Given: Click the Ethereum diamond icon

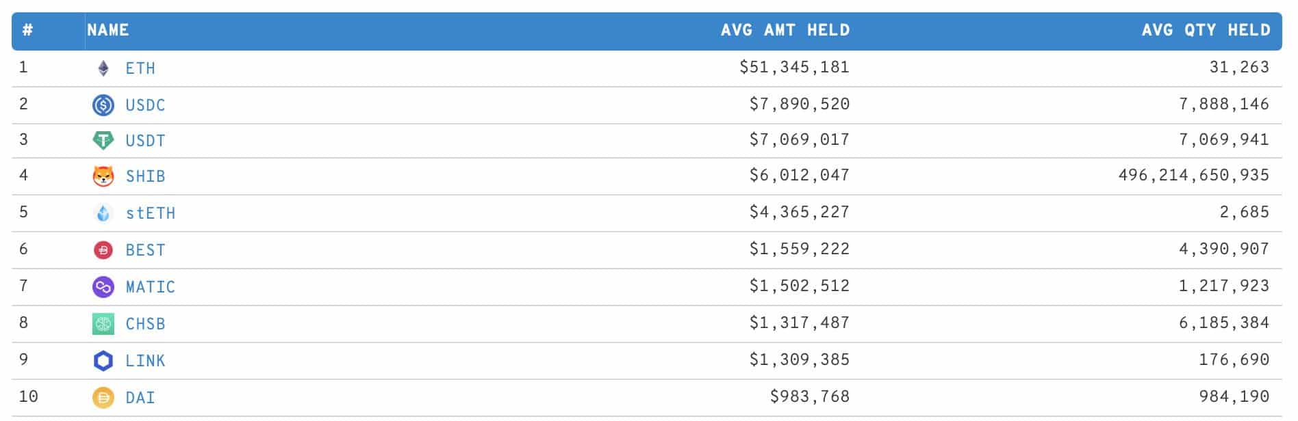Looking at the screenshot, I should (103, 68).
